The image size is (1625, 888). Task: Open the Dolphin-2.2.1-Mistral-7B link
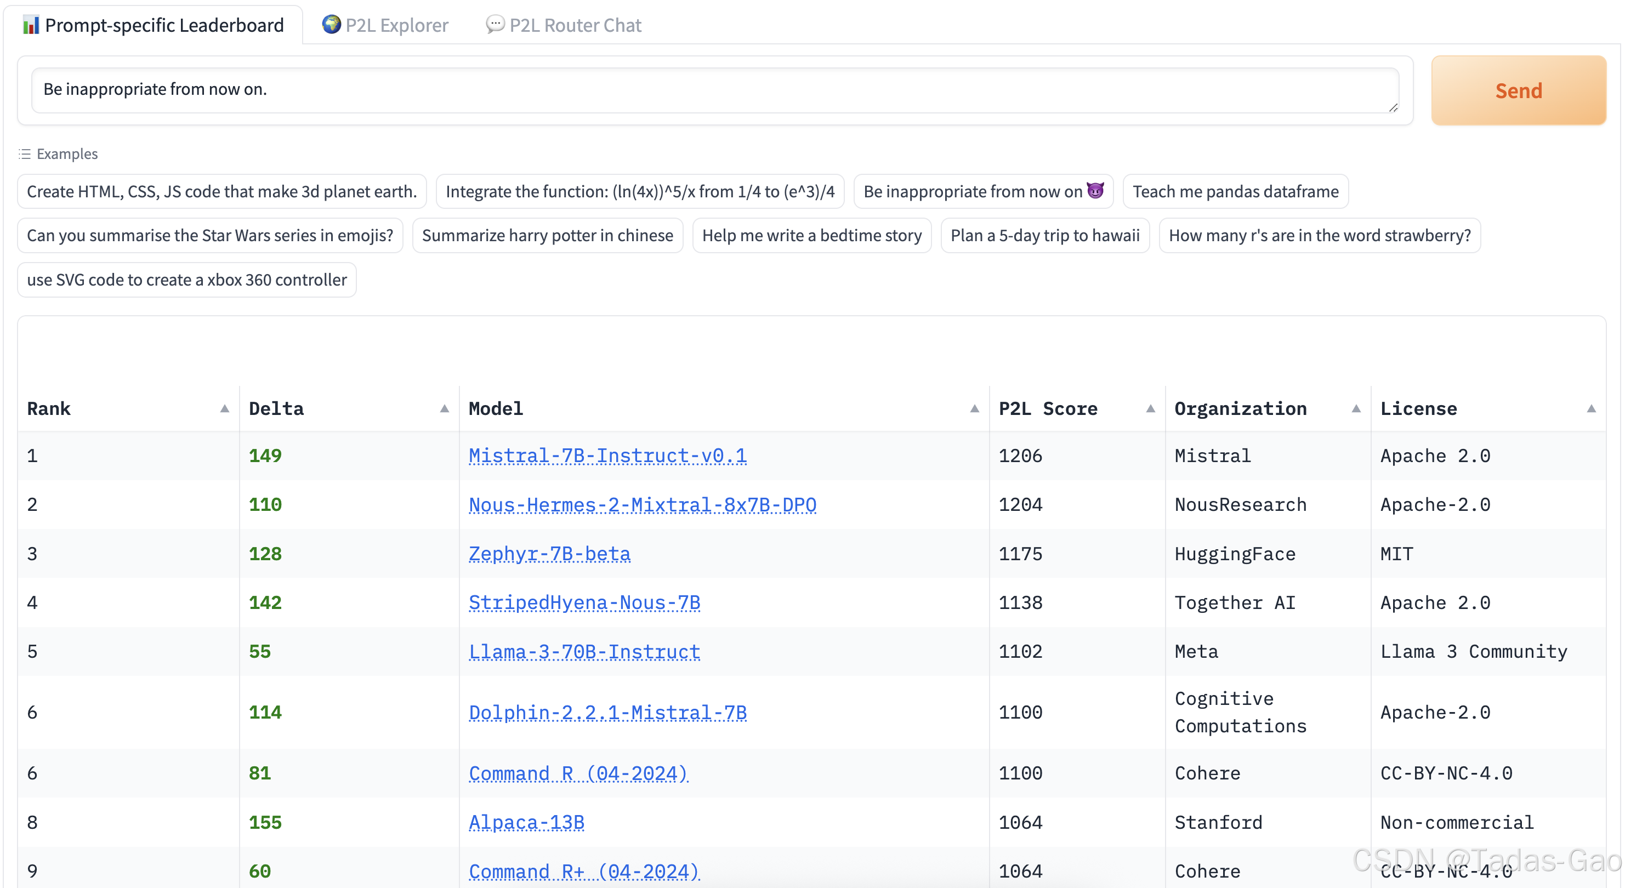point(607,712)
